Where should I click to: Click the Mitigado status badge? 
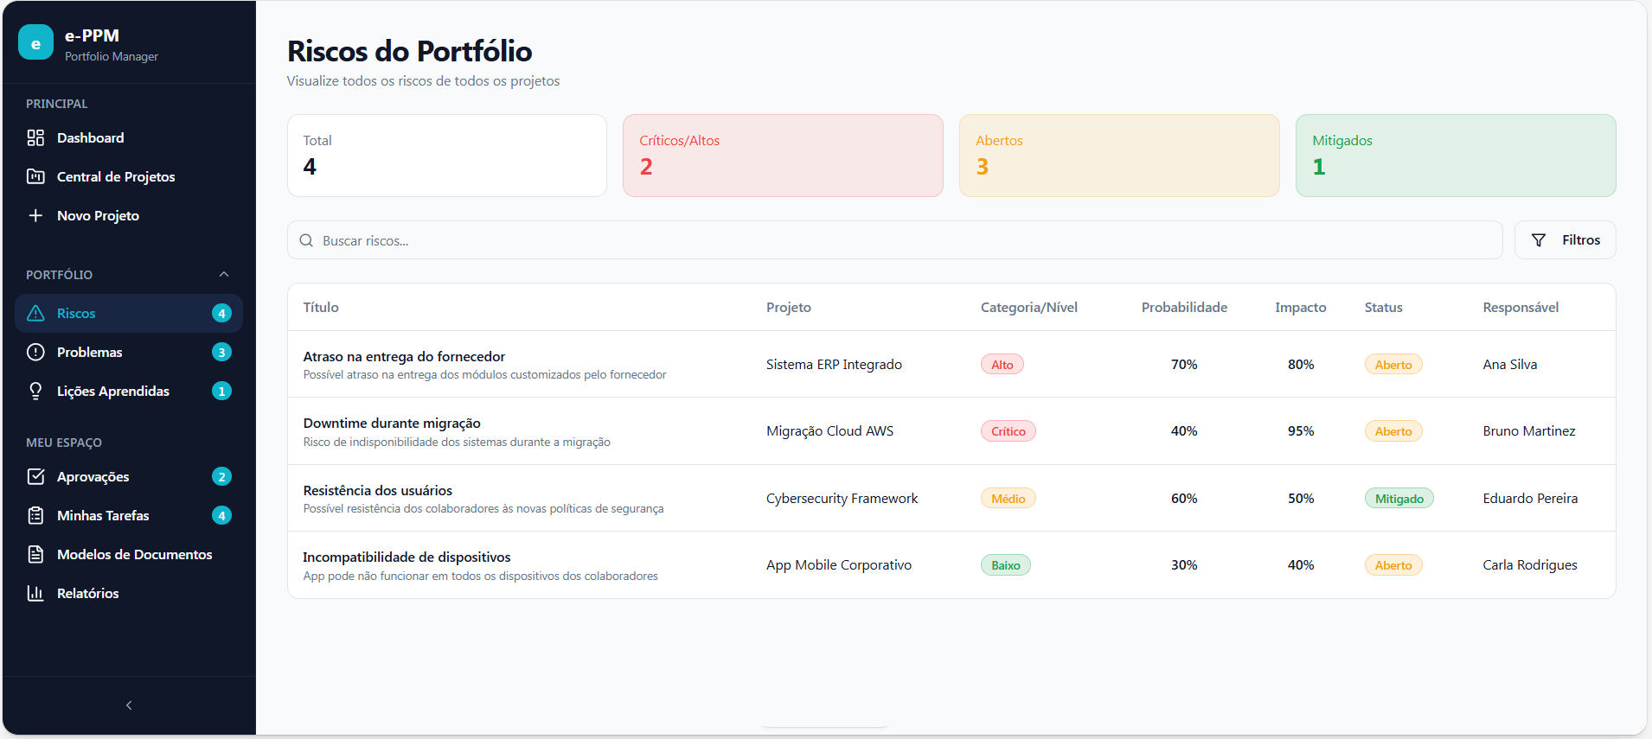point(1399,499)
